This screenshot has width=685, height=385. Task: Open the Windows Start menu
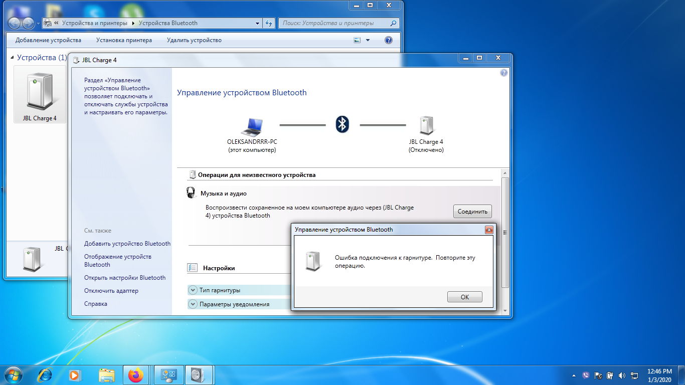12,375
